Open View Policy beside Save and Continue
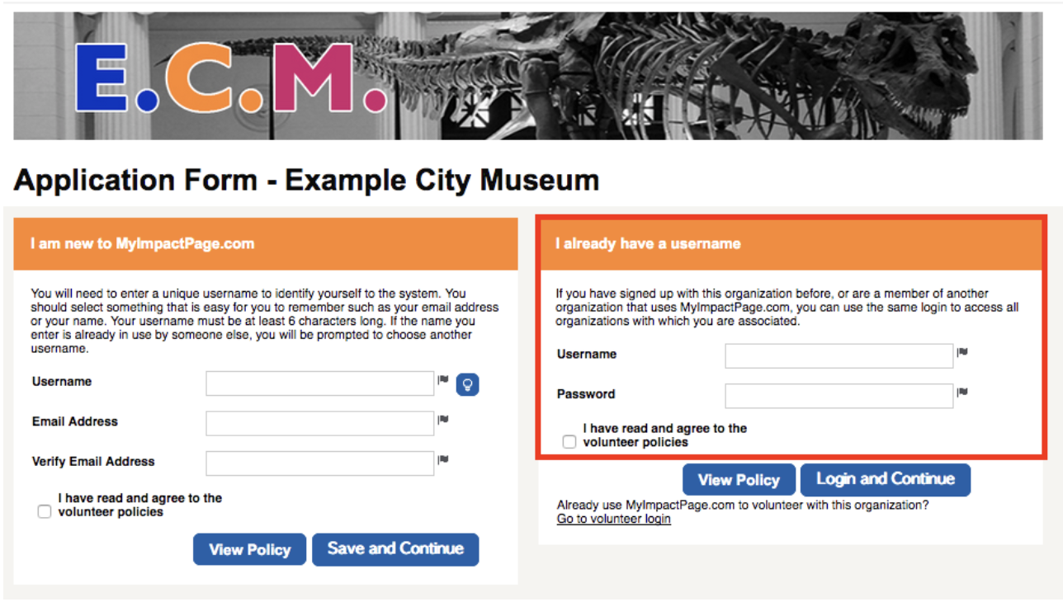The image size is (1063, 602). click(x=249, y=549)
